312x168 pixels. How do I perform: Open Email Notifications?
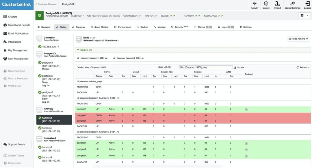[16, 33]
